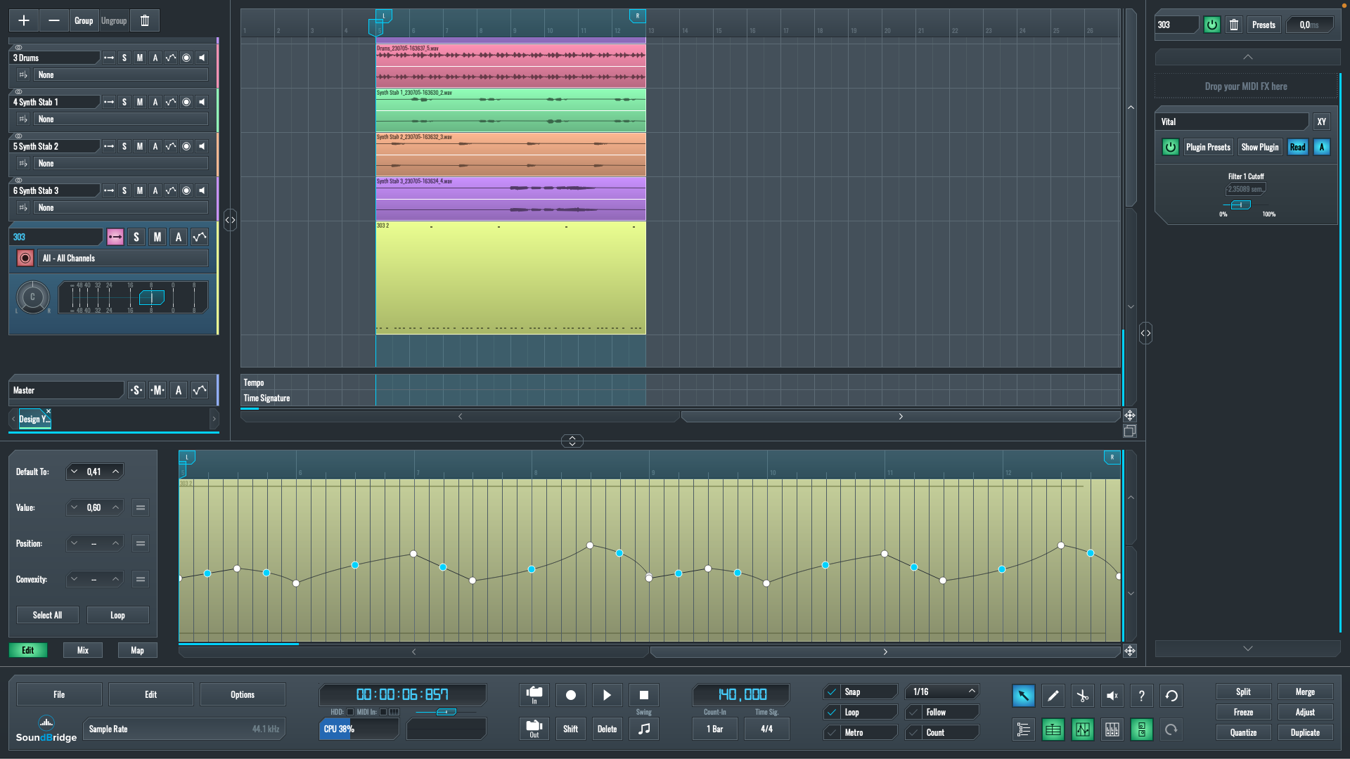Click the key signature icon on 6 Synth Stab 3
The image size is (1350, 759).
click(x=23, y=207)
